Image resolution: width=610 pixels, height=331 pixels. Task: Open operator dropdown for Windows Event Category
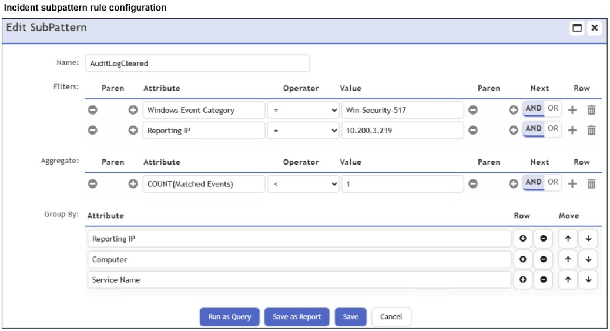(303, 110)
